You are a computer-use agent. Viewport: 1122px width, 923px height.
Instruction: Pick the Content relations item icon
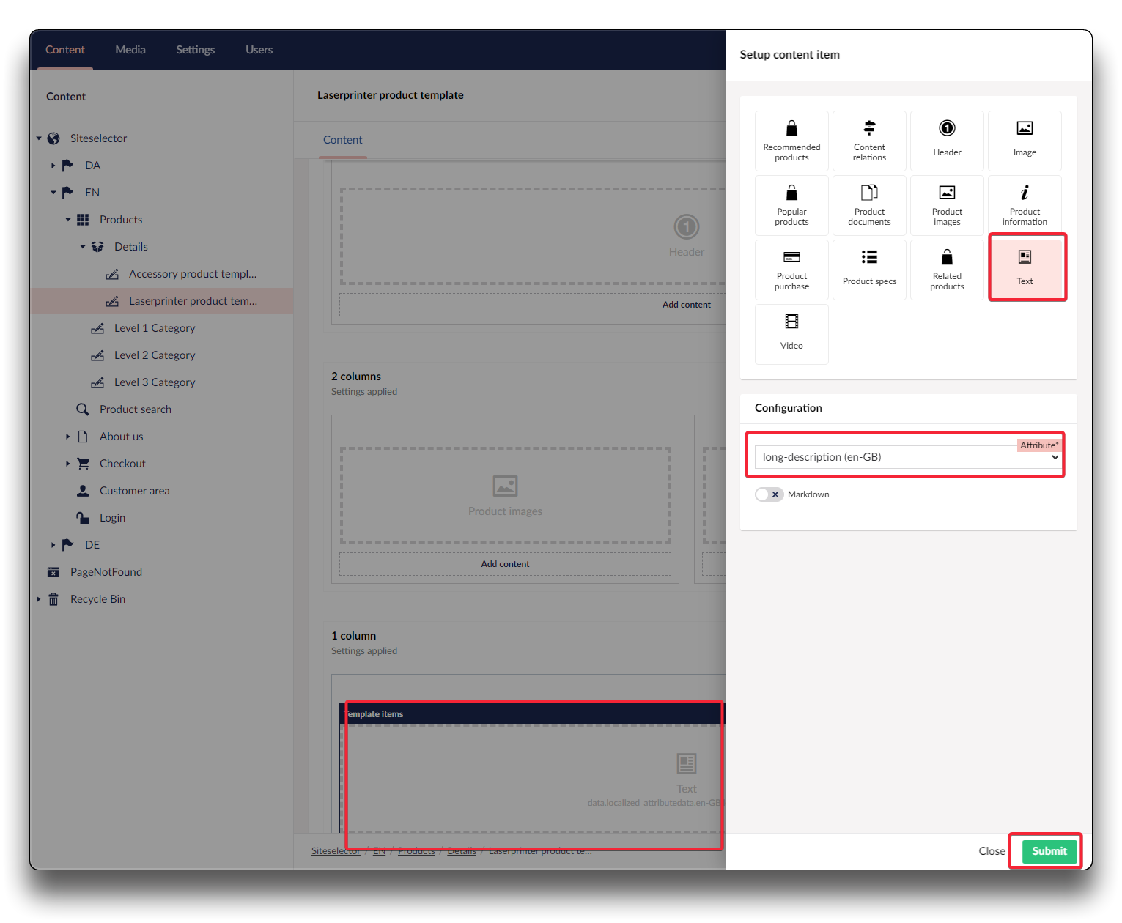(x=869, y=128)
